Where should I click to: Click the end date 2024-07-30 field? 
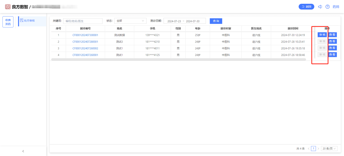pos(193,21)
